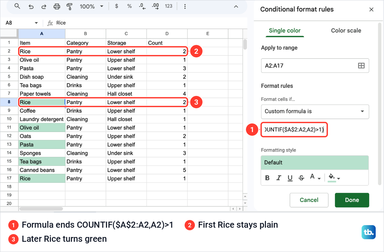384x252 pixels.
Task: Select the Oats cell
Action: (42, 136)
